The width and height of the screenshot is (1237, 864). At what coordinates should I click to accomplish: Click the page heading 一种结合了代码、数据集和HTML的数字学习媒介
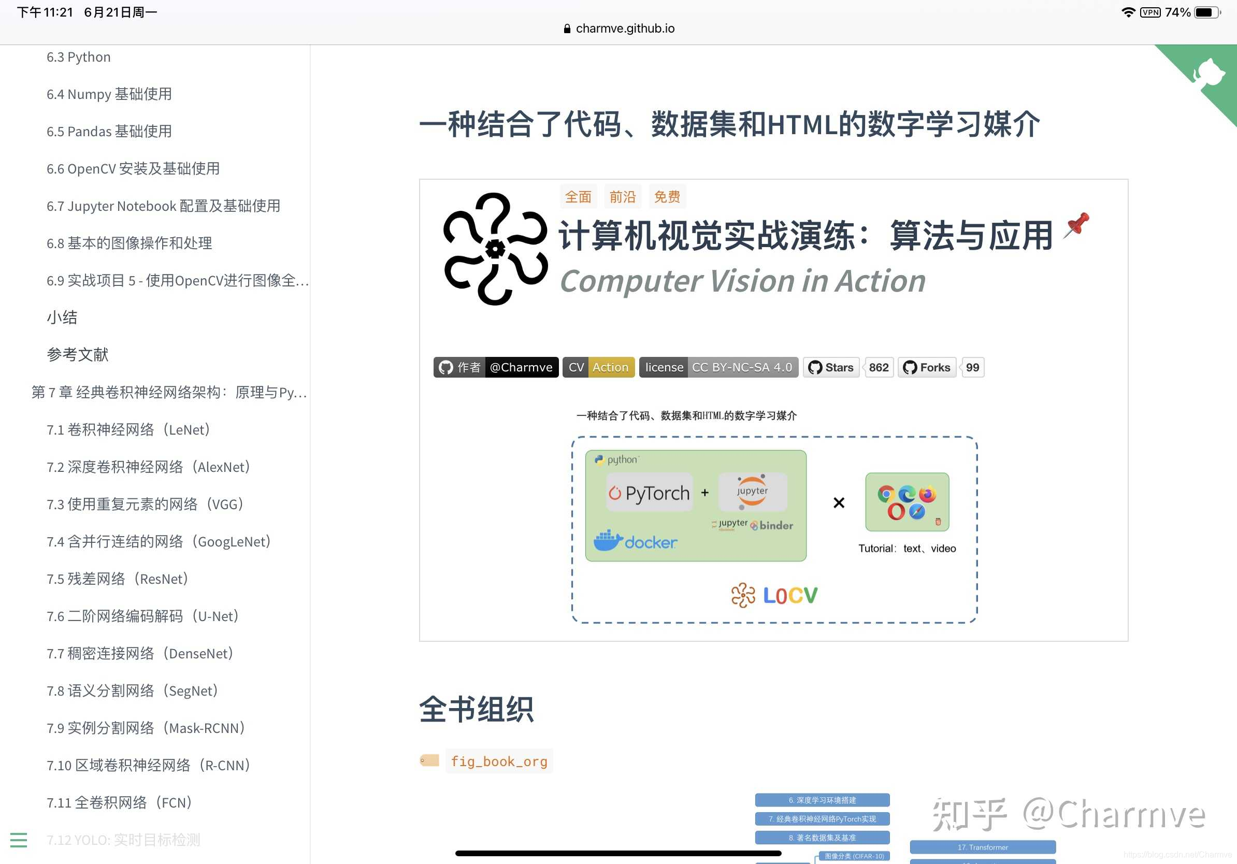(729, 124)
